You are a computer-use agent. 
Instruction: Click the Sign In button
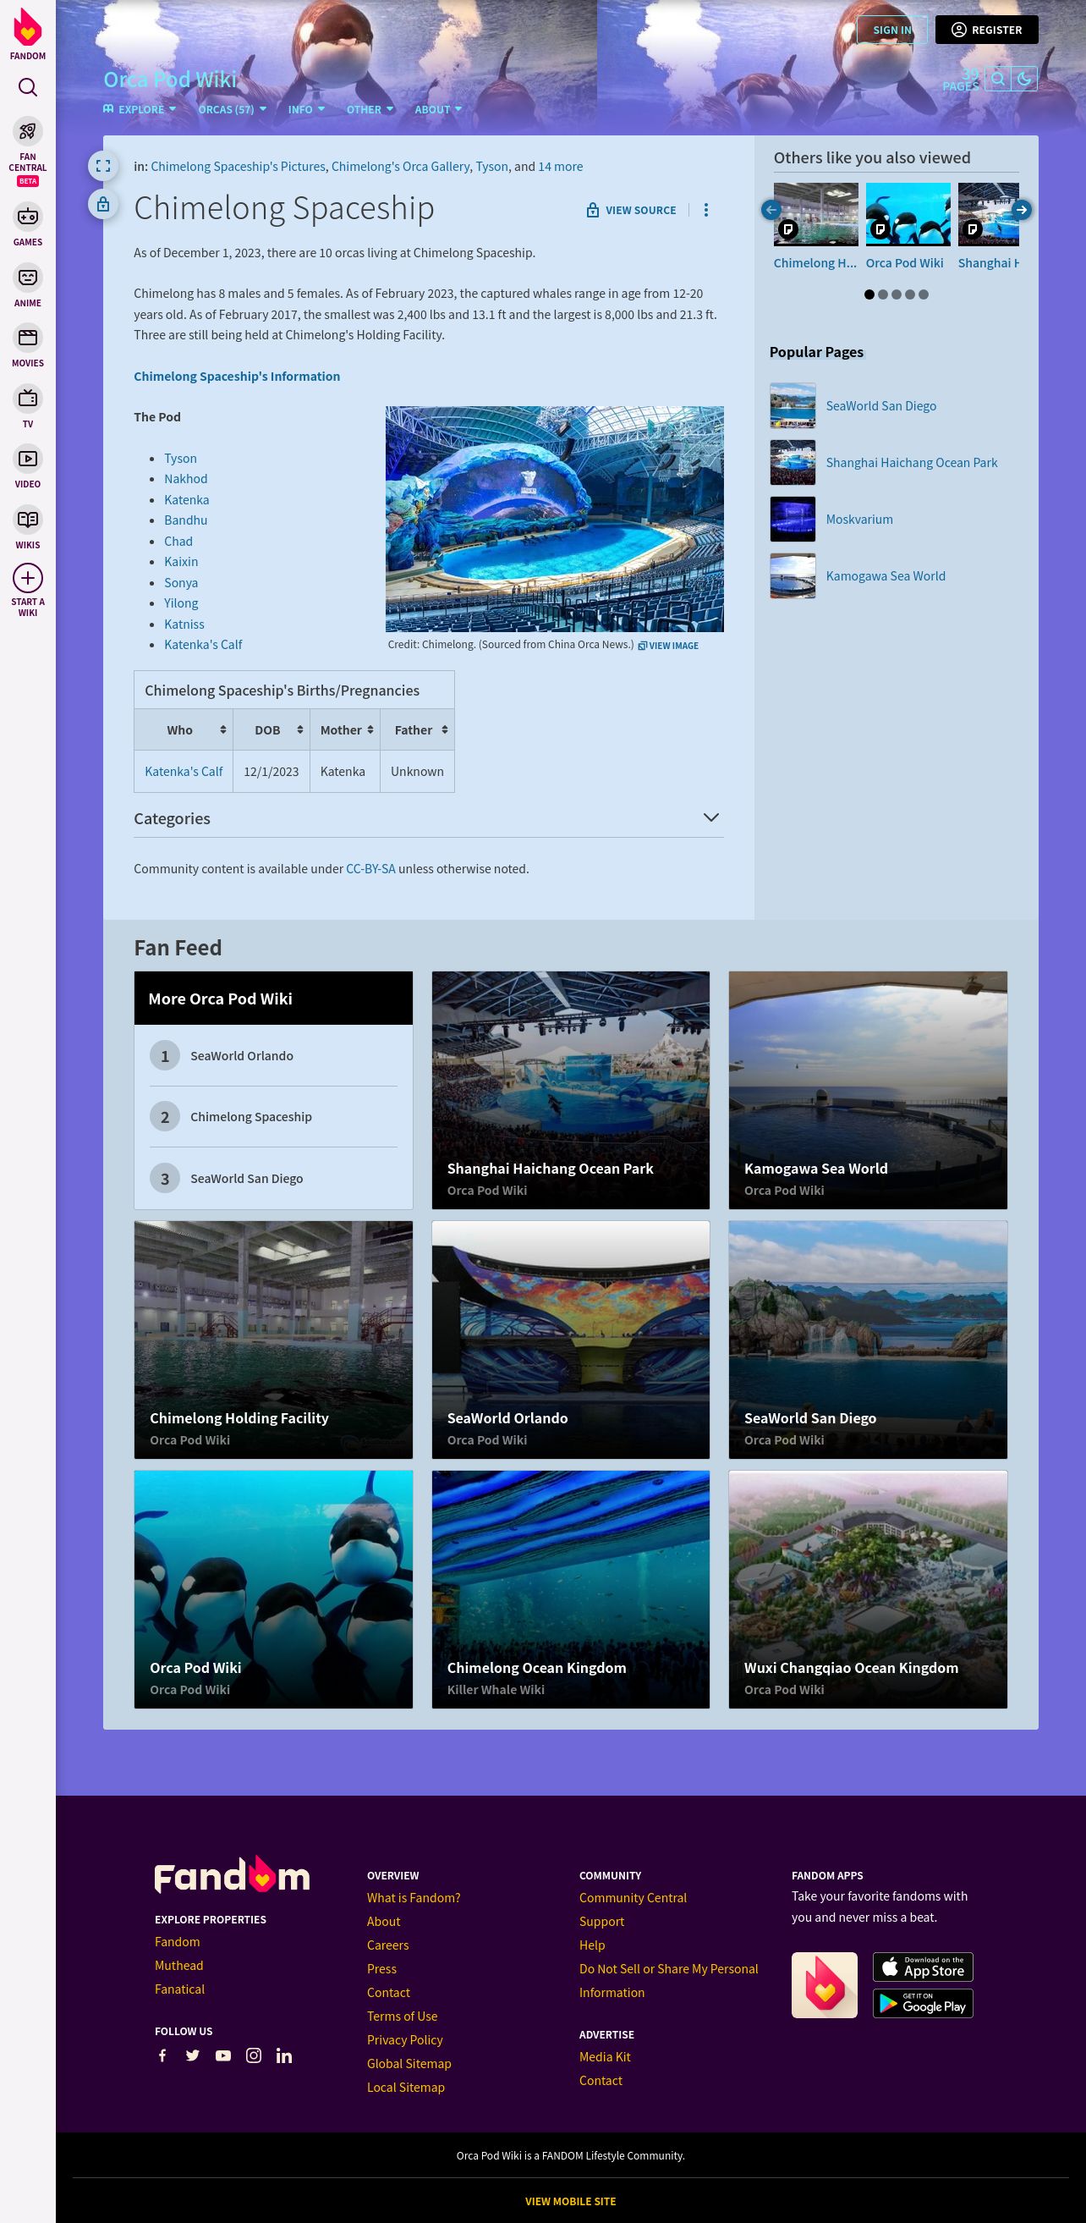(x=892, y=30)
